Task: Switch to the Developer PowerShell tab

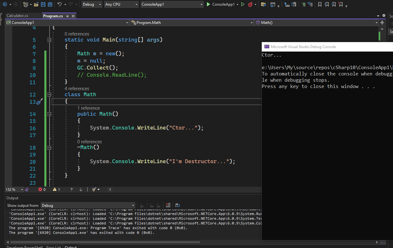Action: tap(25, 247)
